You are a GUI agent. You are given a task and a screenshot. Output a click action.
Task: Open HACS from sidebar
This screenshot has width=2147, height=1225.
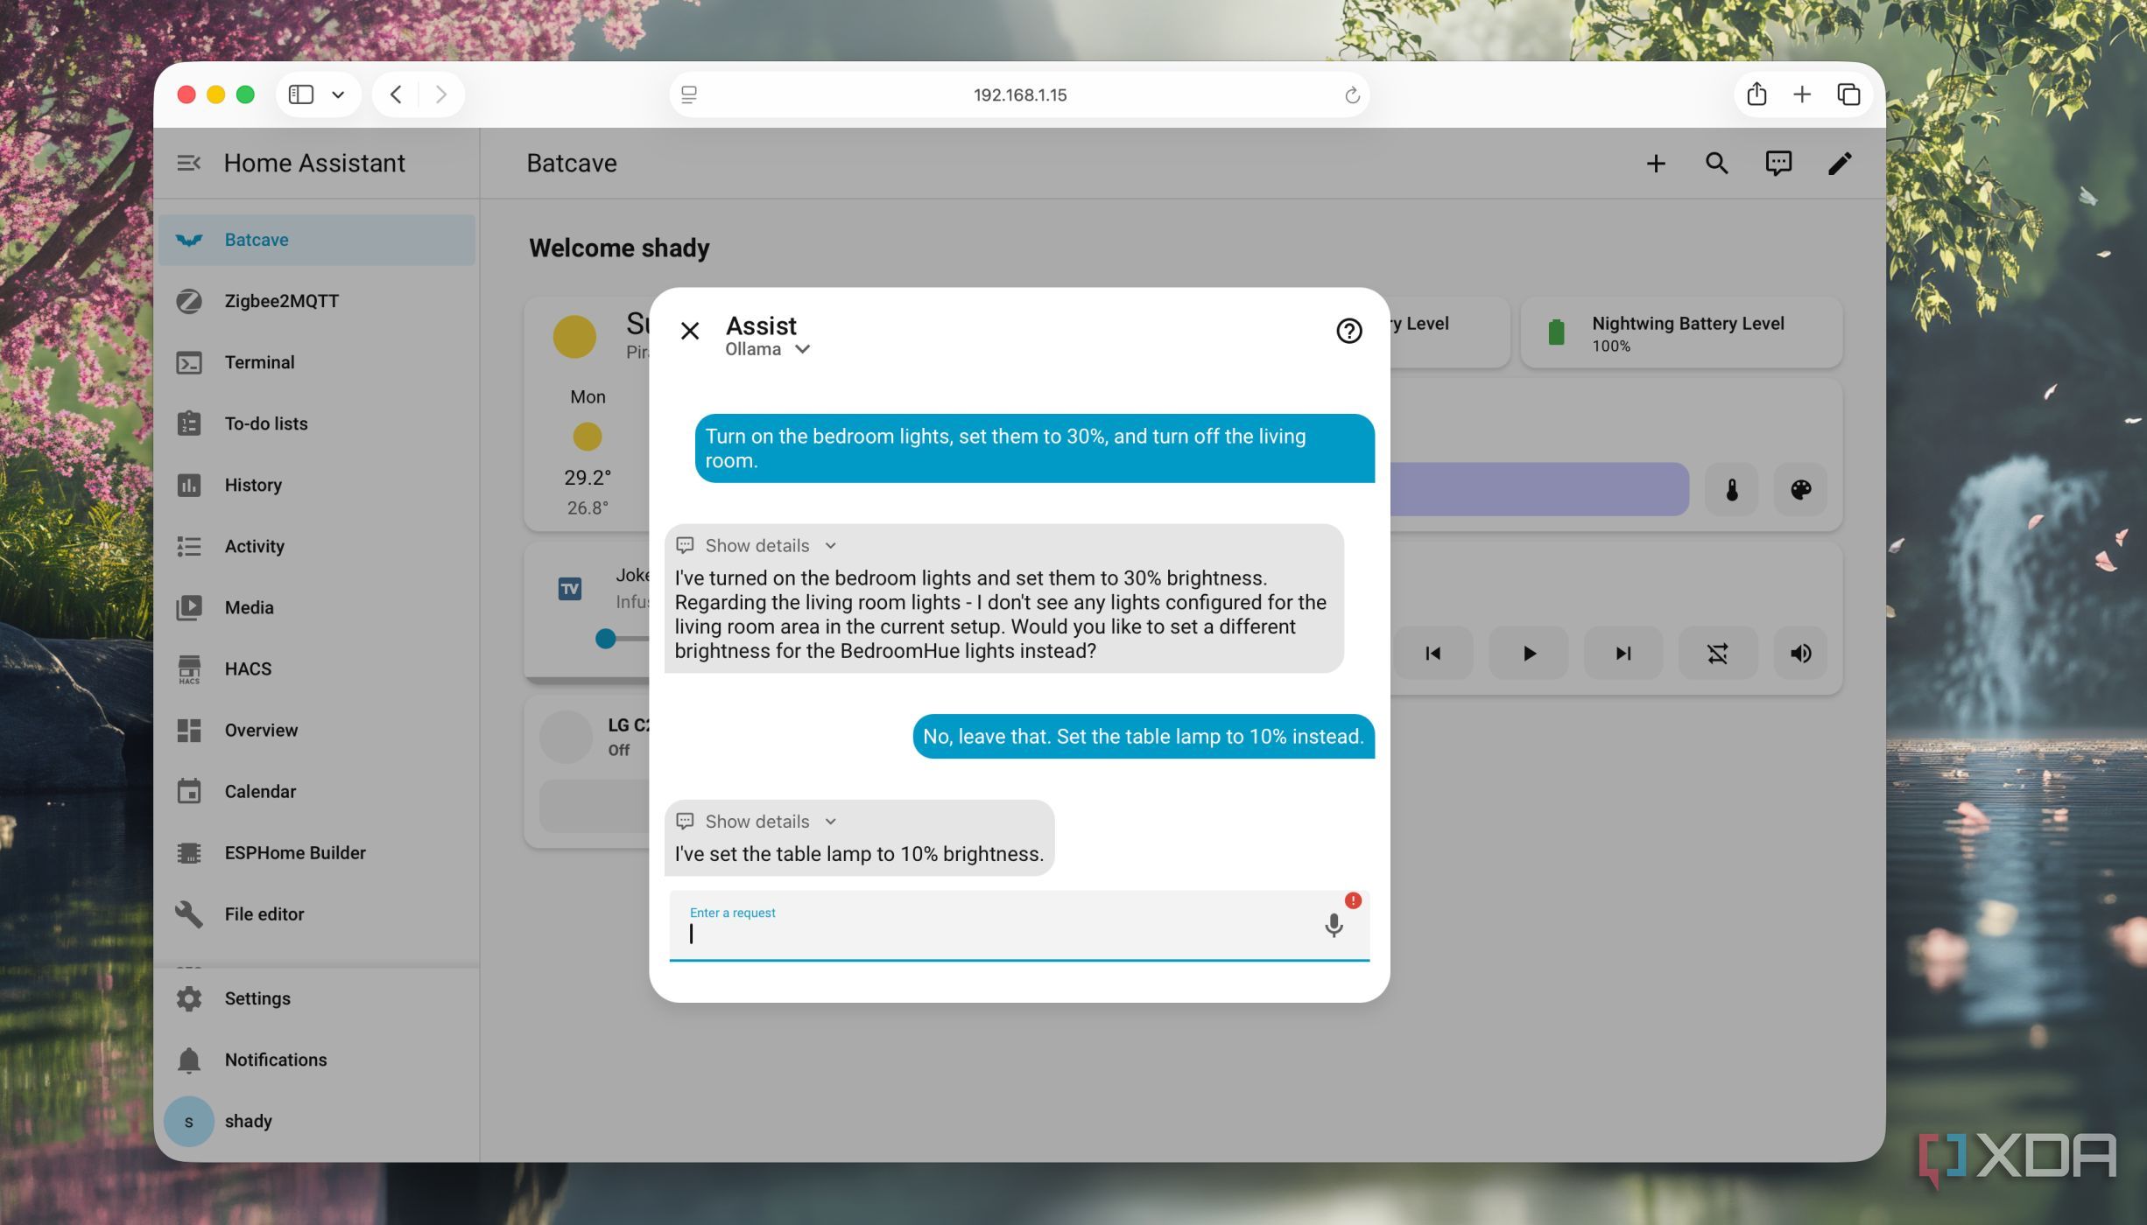(317, 668)
